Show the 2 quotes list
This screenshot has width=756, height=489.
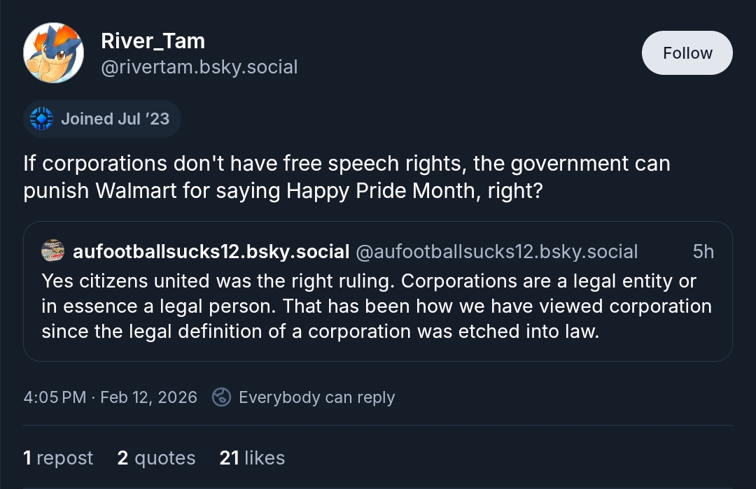(156, 458)
